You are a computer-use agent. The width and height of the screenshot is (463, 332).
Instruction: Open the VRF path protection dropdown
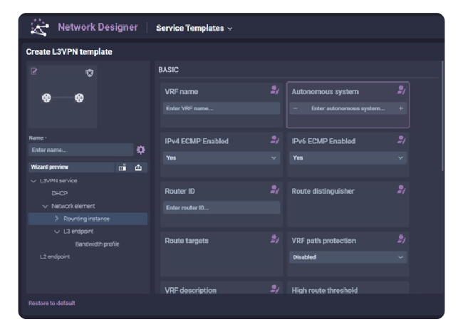point(348,257)
